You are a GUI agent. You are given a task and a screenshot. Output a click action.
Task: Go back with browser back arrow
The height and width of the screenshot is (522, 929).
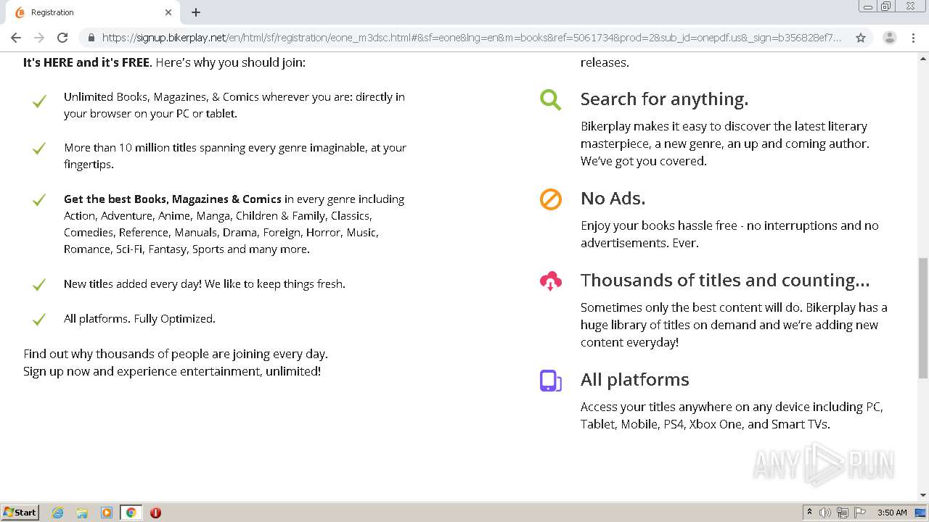[16, 38]
